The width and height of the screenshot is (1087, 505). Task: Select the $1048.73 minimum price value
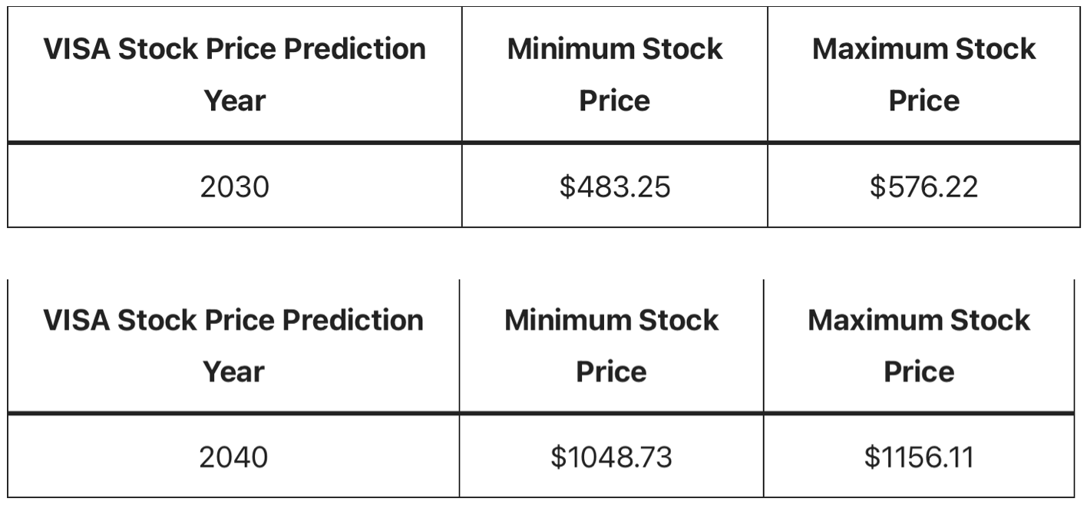(x=611, y=457)
